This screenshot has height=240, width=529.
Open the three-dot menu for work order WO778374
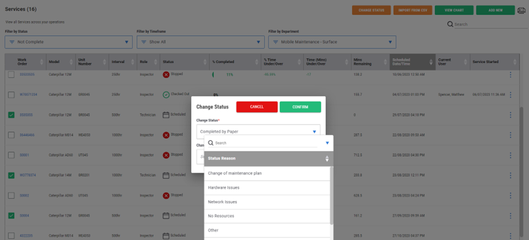point(511,176)
